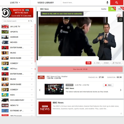The width and height of the screenshot is (124, 124).
Task: Open the VIDEO LIBRARY tab
Action: click(46, 3)
